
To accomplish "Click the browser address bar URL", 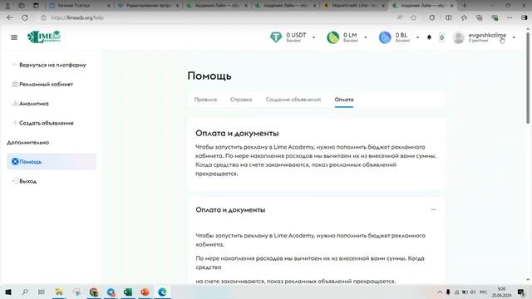I will [x=77, y=17].
